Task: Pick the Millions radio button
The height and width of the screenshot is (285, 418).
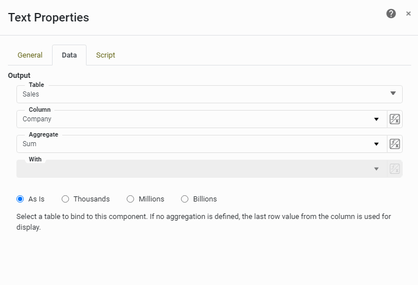Action: pos(131,199)
